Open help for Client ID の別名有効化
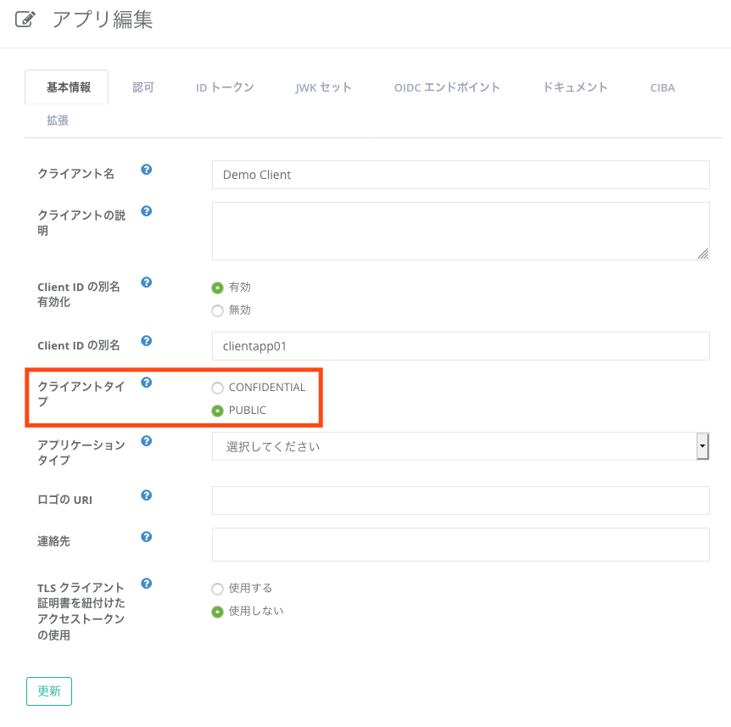Viewport: 731px width, 727px height. pyautogui.click(x=146, y=282)
